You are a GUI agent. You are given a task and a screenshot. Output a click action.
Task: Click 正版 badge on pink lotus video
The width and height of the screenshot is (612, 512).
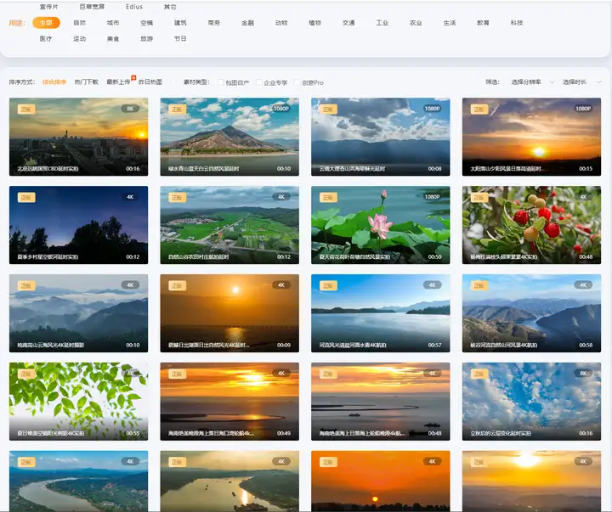click(328, 198)
